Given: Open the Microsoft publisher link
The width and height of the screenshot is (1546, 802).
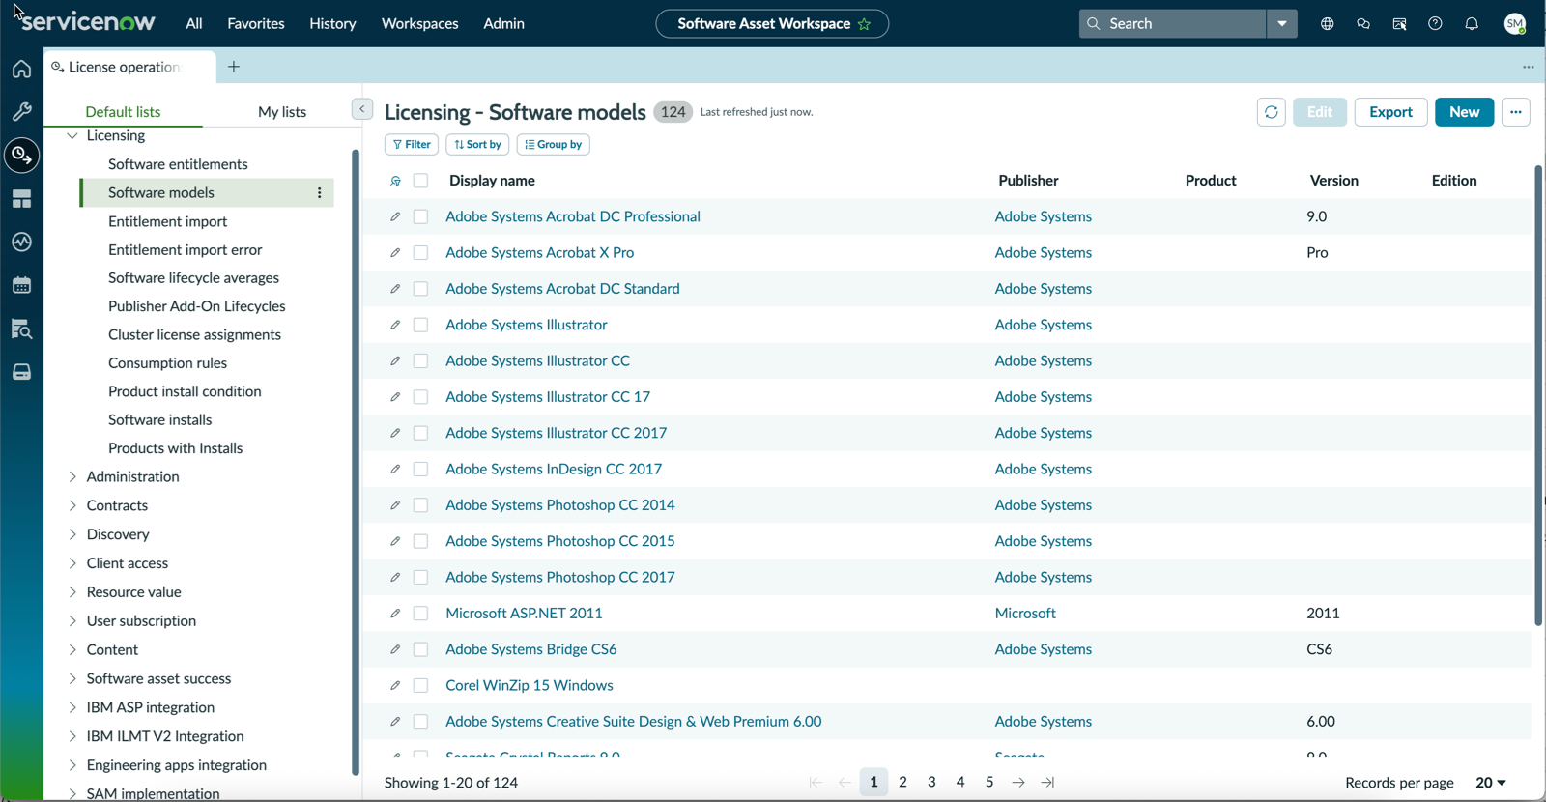Looking at the screenshot, I should click(x=1025, y=614).
